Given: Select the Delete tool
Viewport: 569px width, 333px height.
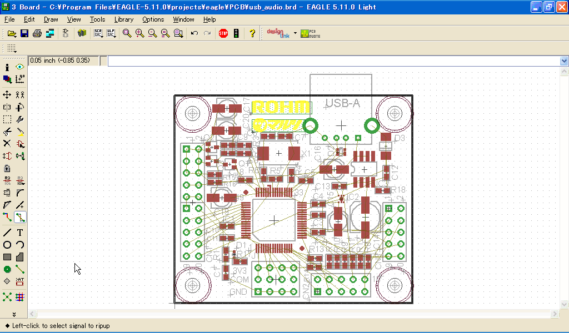Looking at the screenshot, I should point(7,143).
